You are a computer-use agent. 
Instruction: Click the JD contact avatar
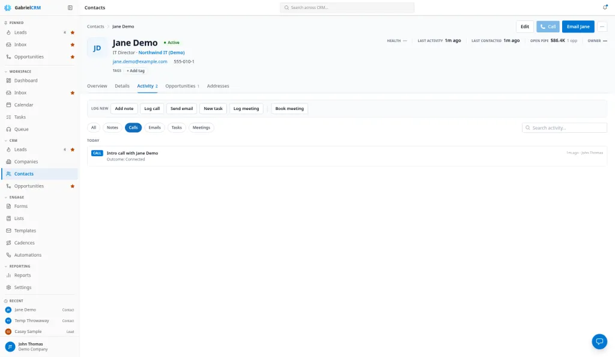(97, 48)
